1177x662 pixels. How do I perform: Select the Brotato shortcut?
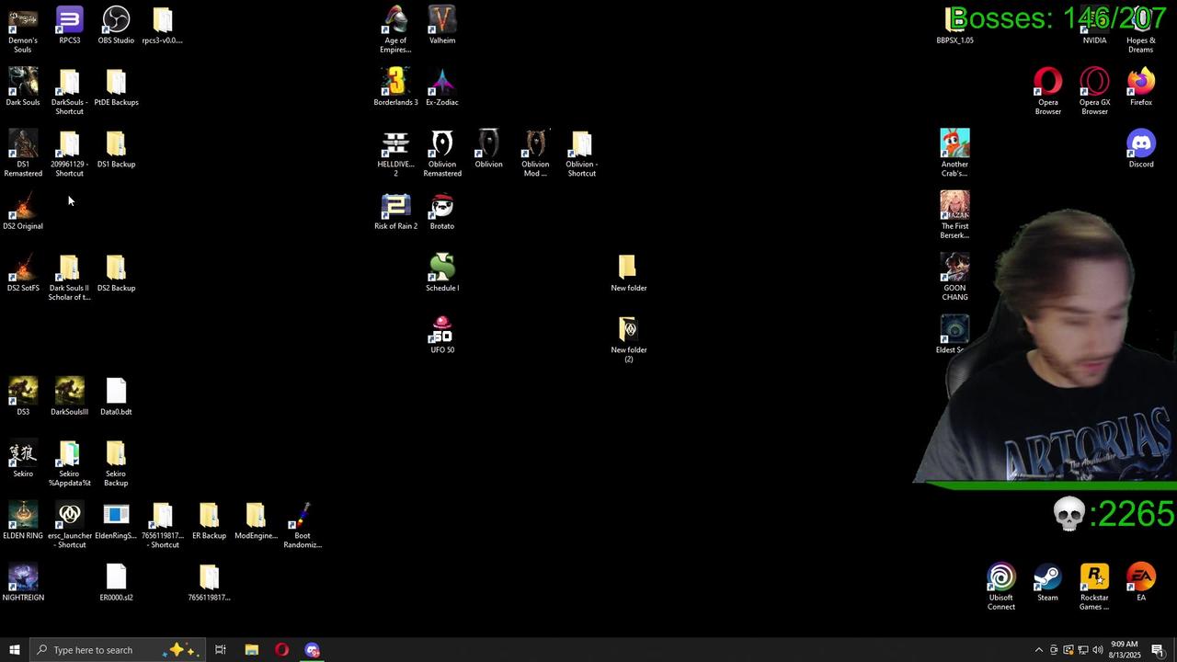[442, 211]
